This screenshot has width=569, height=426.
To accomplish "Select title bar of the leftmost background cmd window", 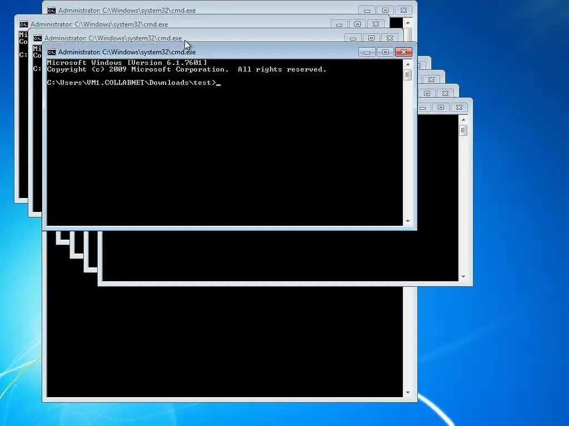I will [99, 24].
